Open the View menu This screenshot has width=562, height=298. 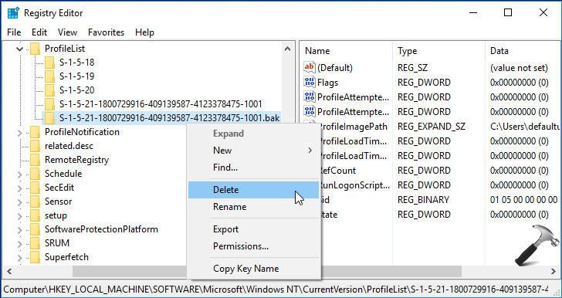point(67,32)
